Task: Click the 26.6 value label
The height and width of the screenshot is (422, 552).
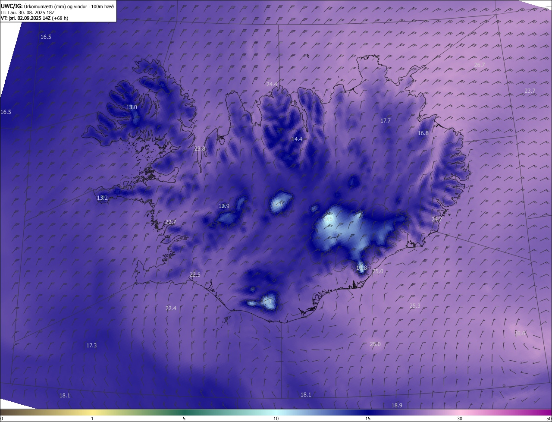Action: [520, 333]
